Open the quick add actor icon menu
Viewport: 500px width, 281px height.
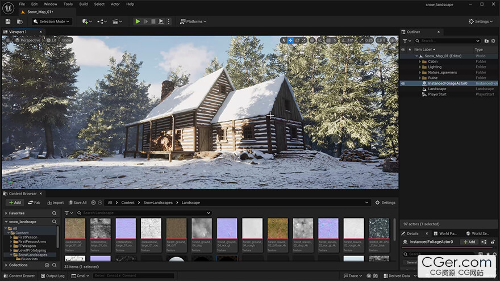click(x=86, y=22)
